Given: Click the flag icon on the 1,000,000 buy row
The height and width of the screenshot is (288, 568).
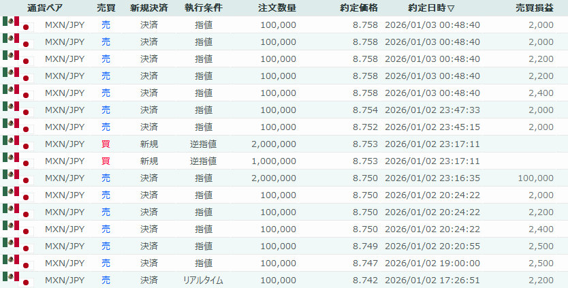Looking at the screenshot, I should pos(18,161).
